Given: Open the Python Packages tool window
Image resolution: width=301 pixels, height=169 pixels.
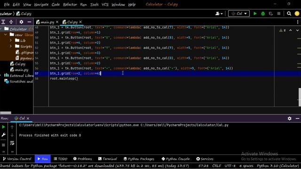Looking at the screenshot, I should [x=139, y=159].
